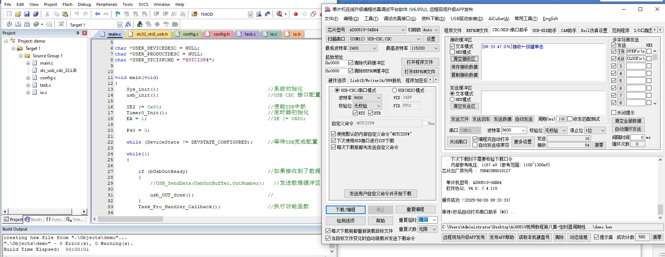
Task: Select HEX mode radio in send buffer
Action: tap(452, 99)
